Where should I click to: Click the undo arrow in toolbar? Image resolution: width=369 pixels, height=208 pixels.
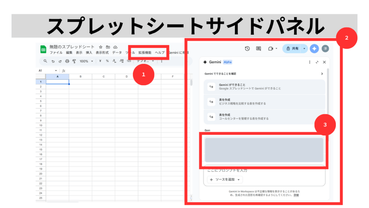(x=53, y=61)
